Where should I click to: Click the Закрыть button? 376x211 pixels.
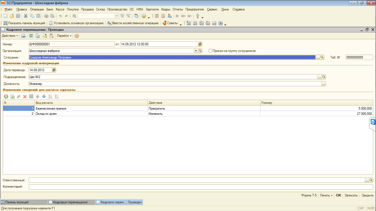[x=367, y=195]
